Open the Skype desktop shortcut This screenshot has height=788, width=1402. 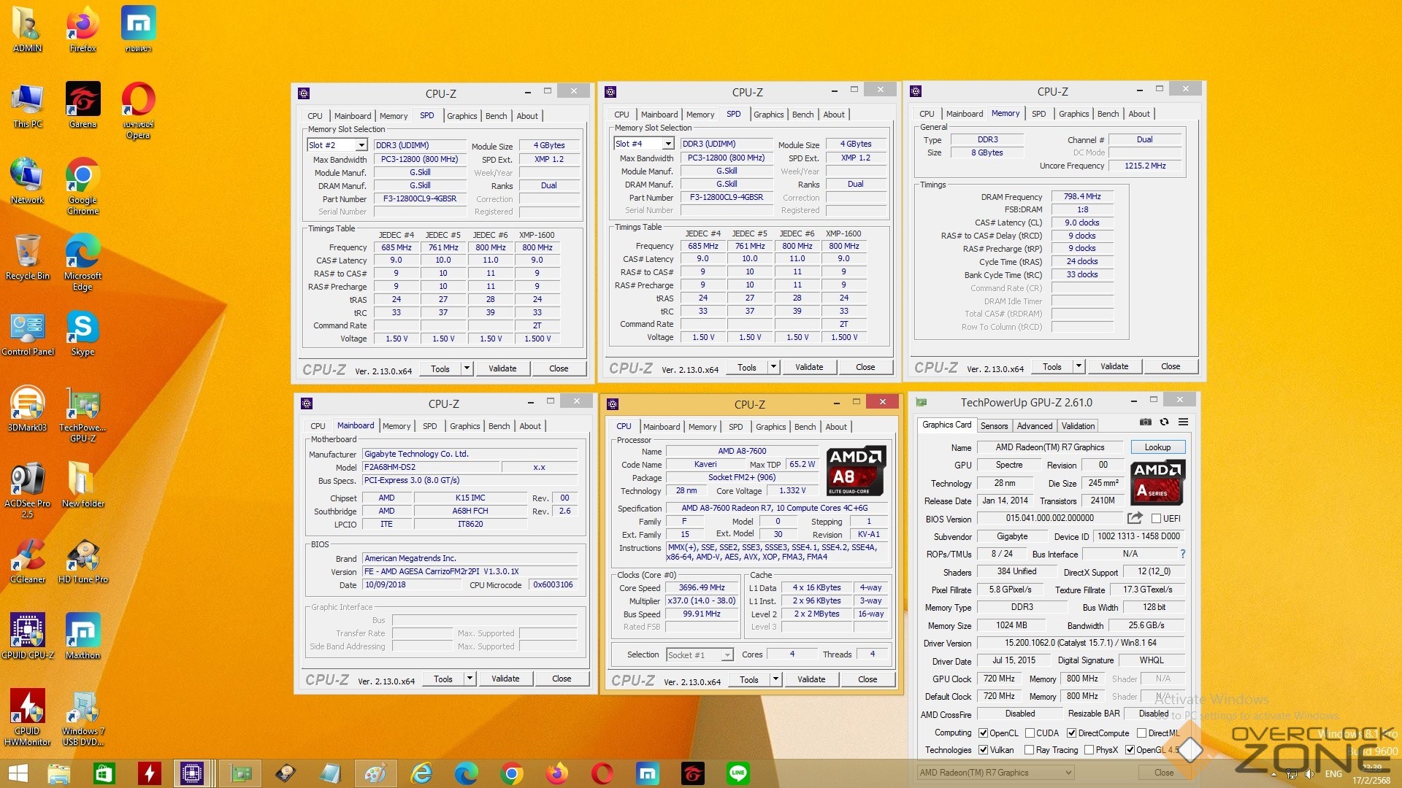tap(83, 333)
